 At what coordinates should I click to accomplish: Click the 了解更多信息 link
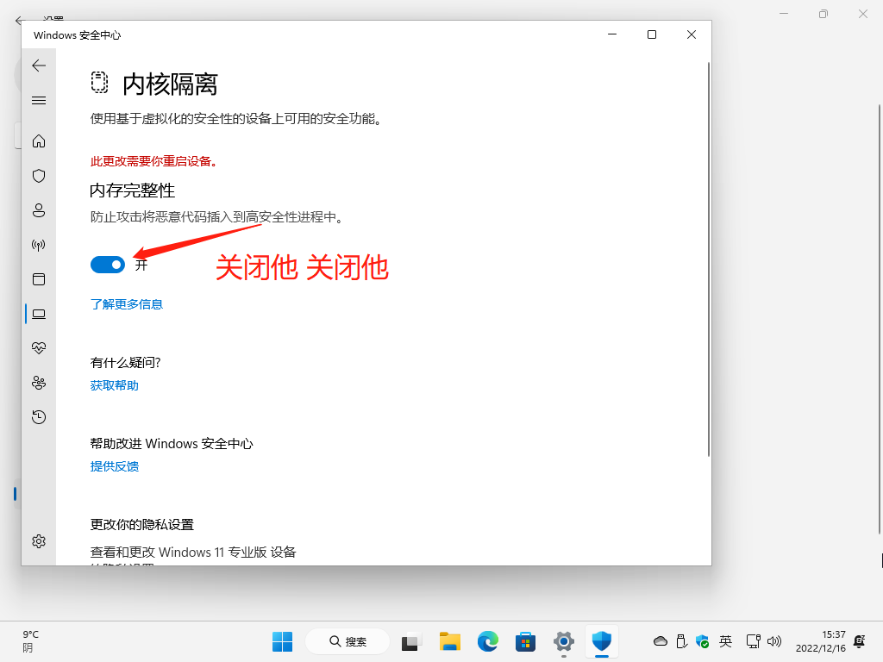point(126,304)
